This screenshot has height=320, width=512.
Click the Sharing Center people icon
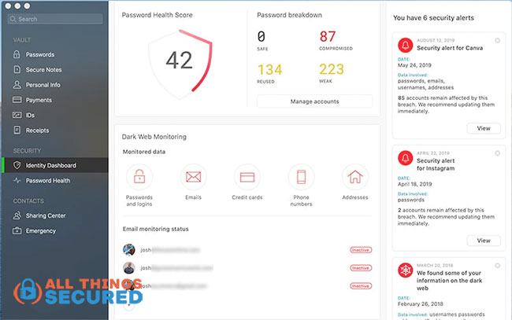coord(17,215)
